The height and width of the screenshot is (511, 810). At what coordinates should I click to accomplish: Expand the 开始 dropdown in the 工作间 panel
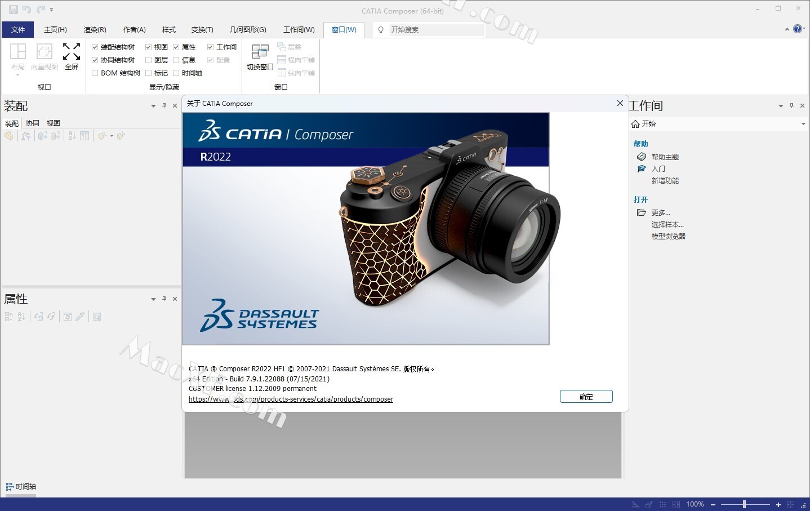tap(803, 124)
